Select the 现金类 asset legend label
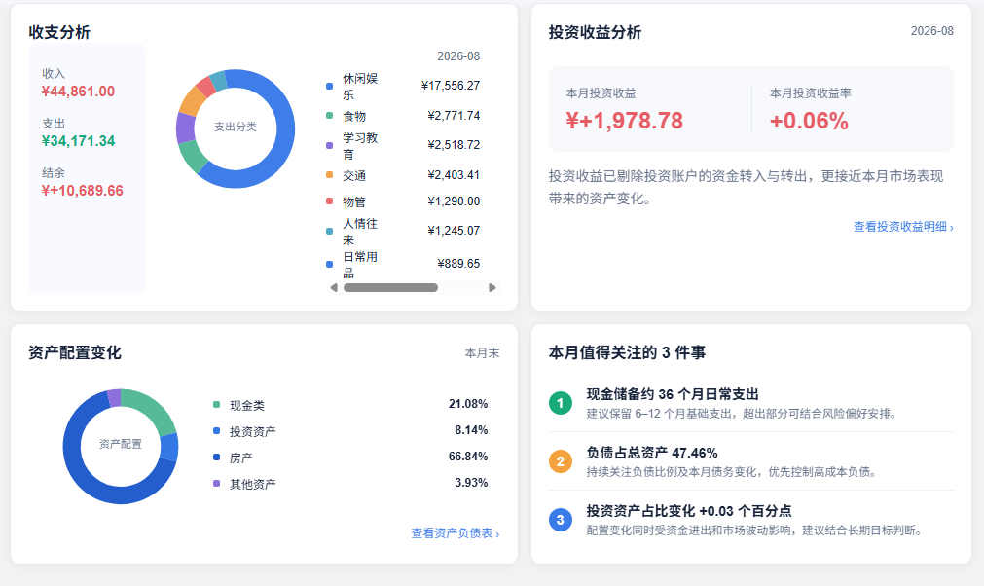 247,405
